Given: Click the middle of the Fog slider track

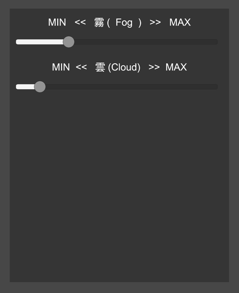Looking at the screenshot, I should [x=117, y=42].
